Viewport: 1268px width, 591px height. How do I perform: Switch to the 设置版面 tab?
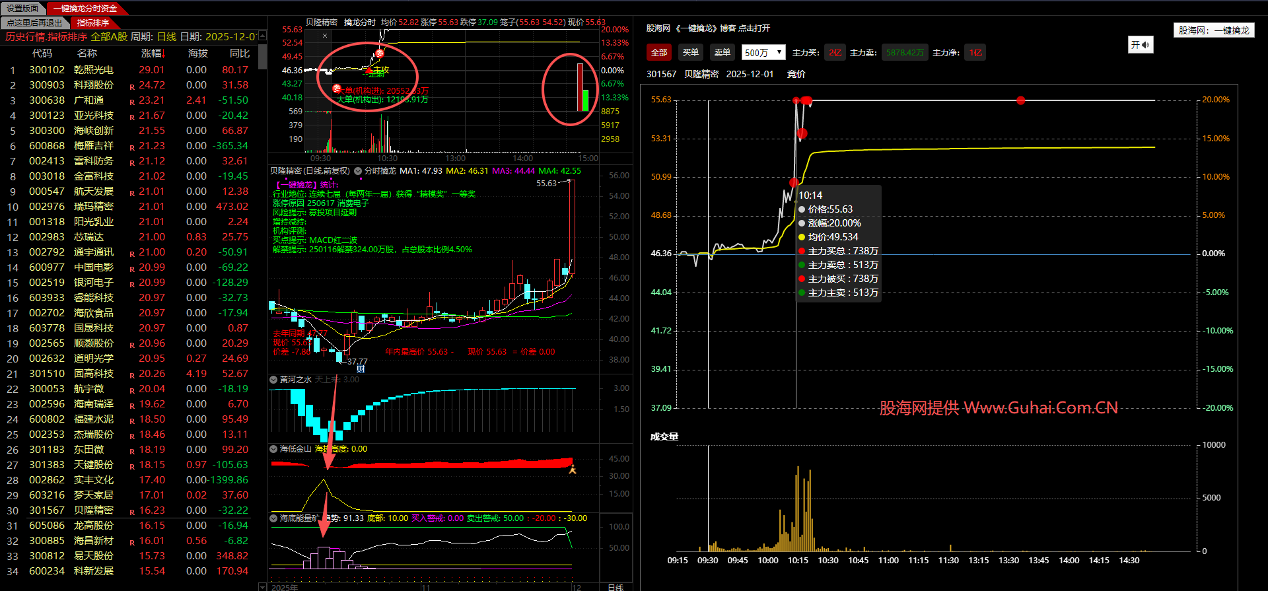point(23,9)
